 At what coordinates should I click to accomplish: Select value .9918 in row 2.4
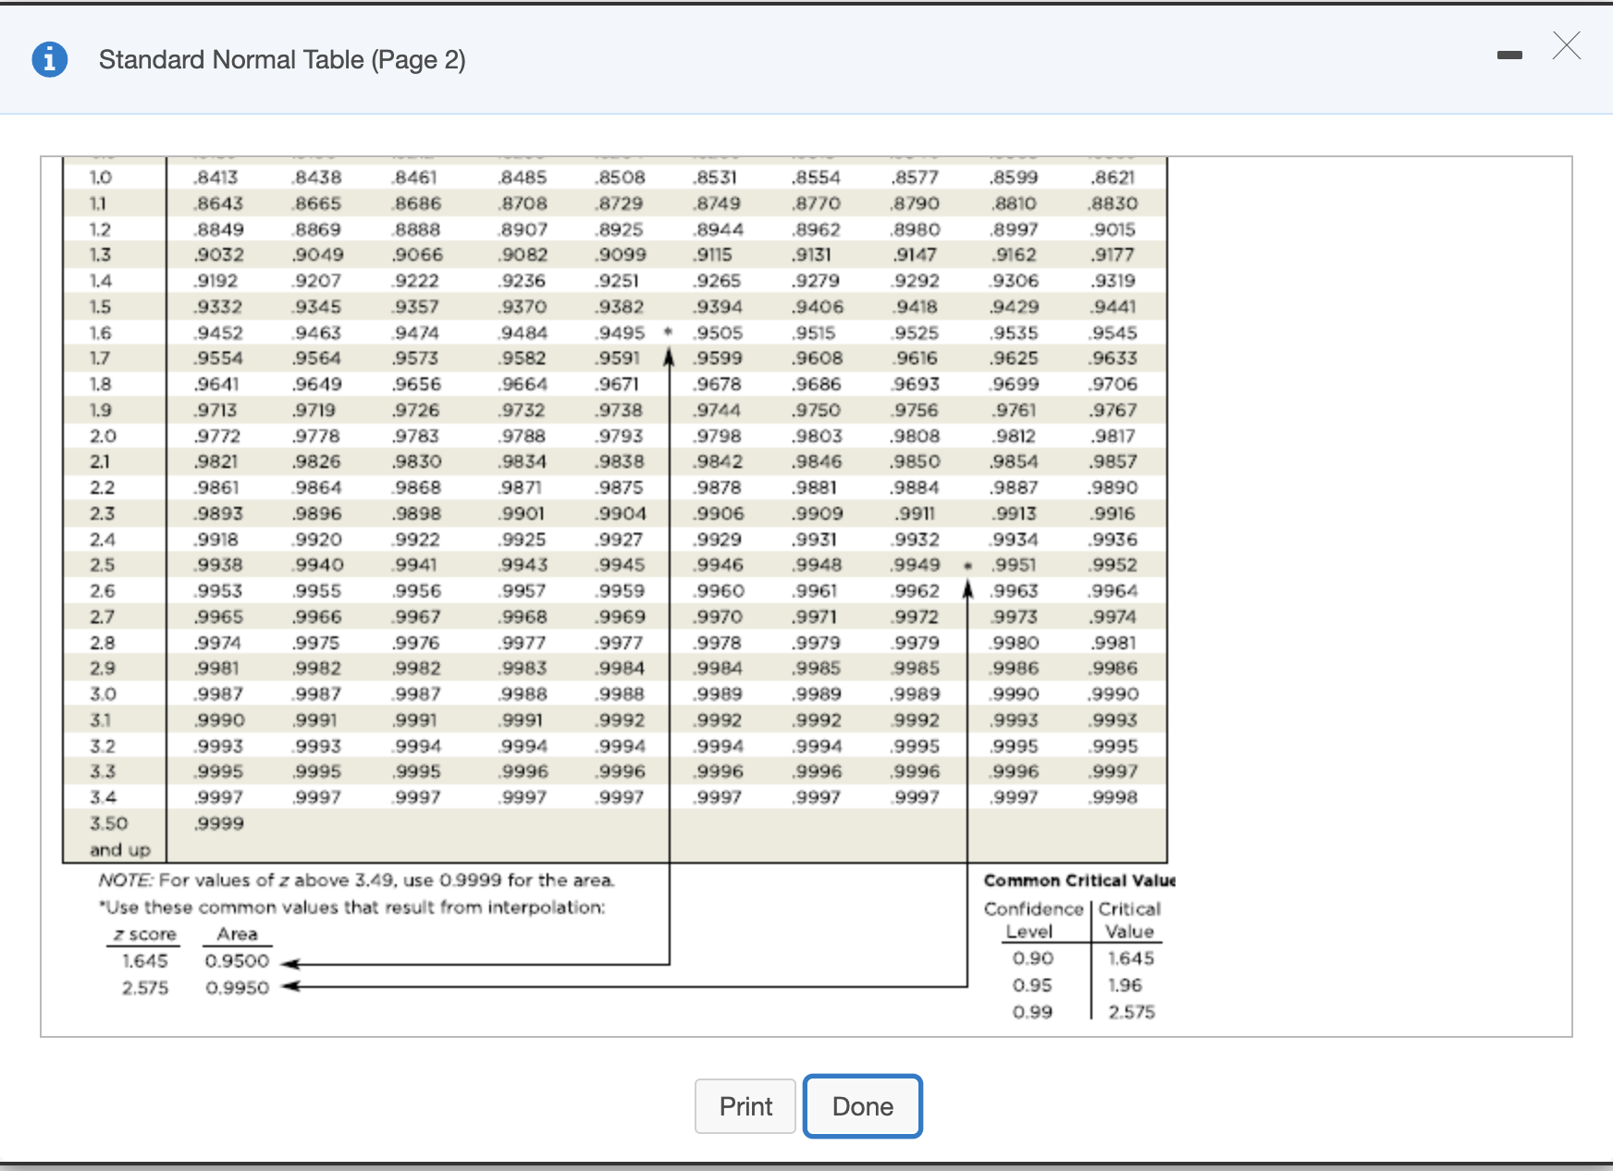point(216,539)
